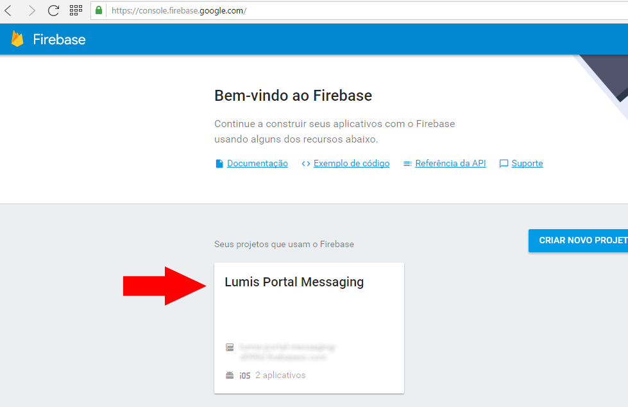Reload the page with refresh icon
This screenshot has width=628, height=407.
pyautogui.click(x=53, y=10)
